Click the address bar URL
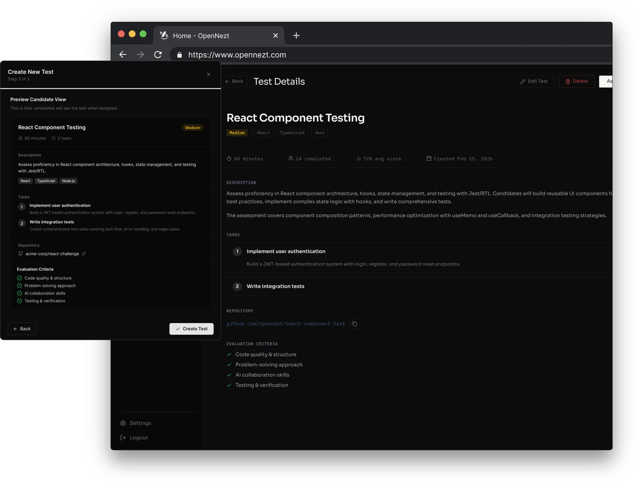Viewport: 640px width, 483px height. (237, 55)
